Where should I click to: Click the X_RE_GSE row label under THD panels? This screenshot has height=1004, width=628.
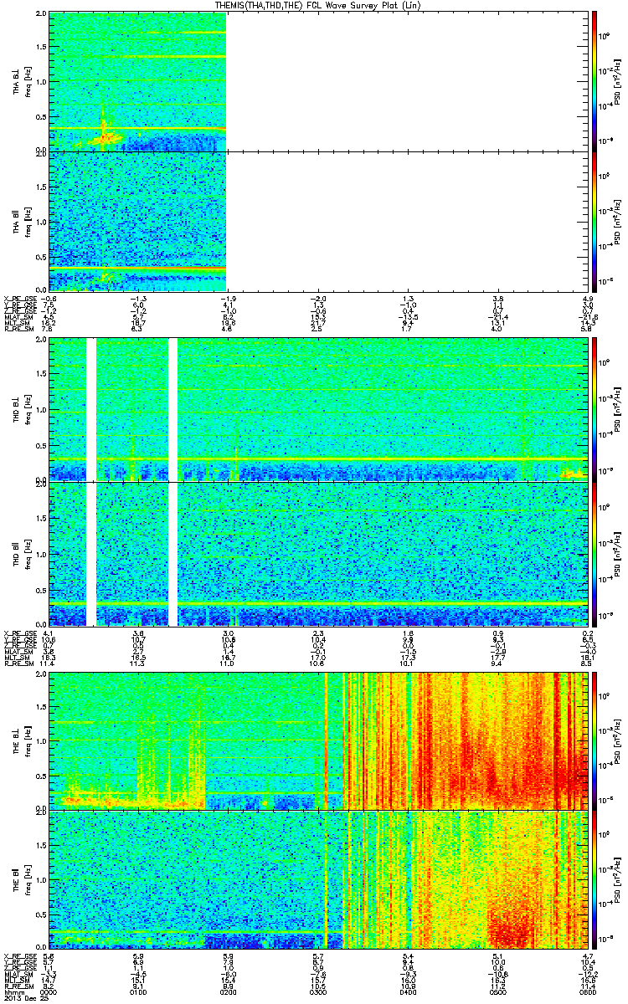coord(19,633)
